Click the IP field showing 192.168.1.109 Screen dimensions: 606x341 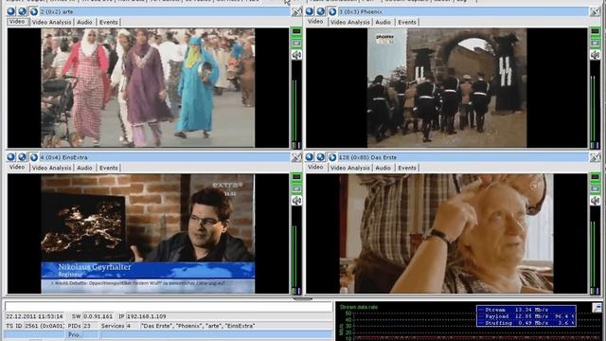tap(229, 316)
